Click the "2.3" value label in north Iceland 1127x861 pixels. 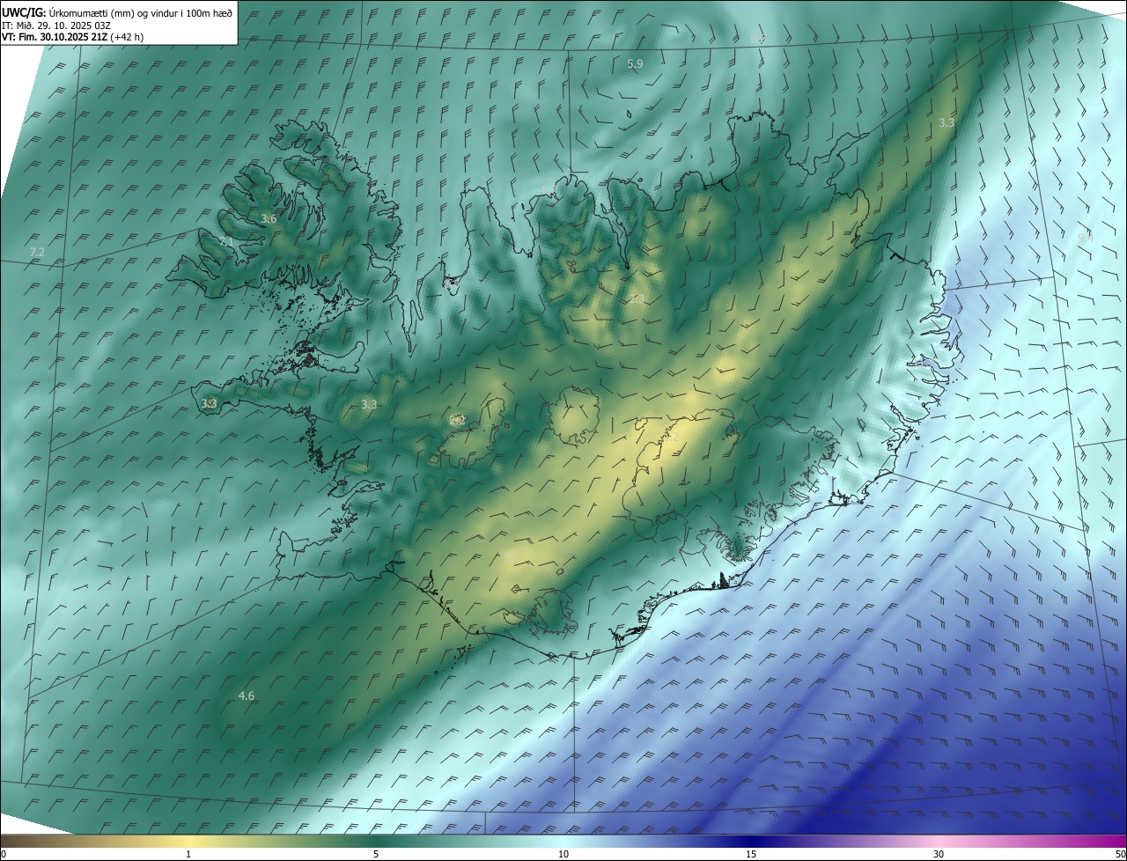[x=637, y=299]
